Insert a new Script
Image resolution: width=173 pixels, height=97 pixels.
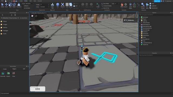pyautogui.click(x=152, y=4)
